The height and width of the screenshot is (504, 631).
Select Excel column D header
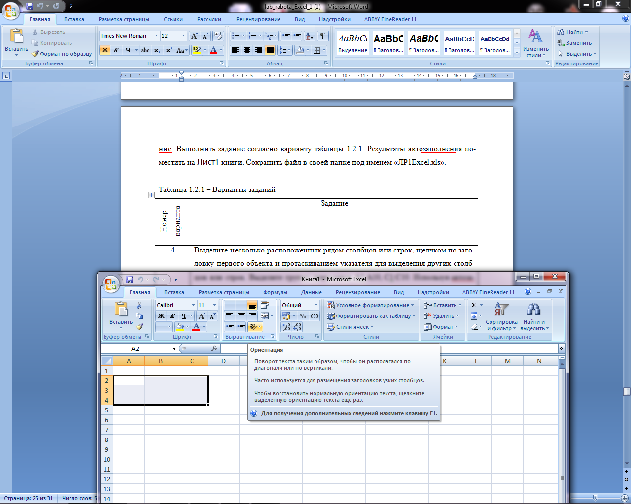pyautogui.click(x=223, y=361)
